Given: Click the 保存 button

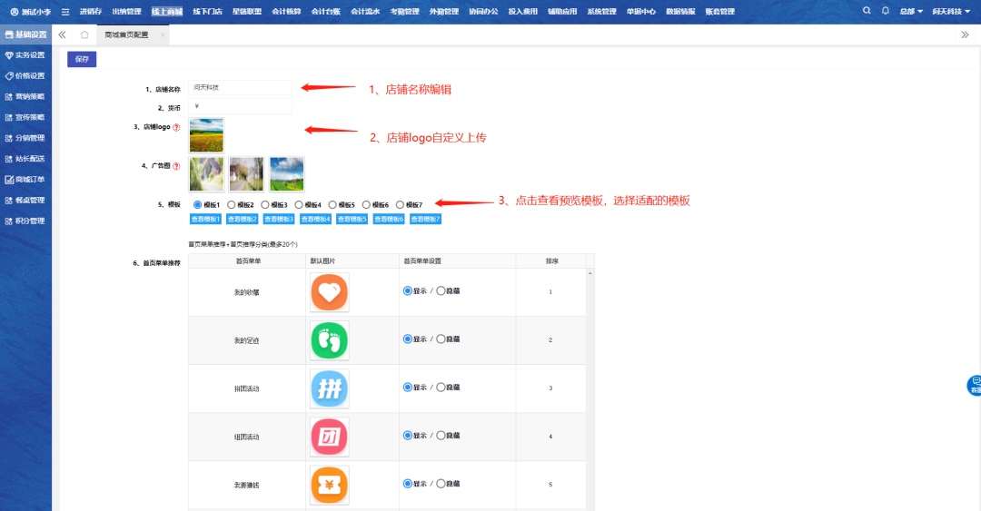Looking at the screenshot, I should coord(82,59).
